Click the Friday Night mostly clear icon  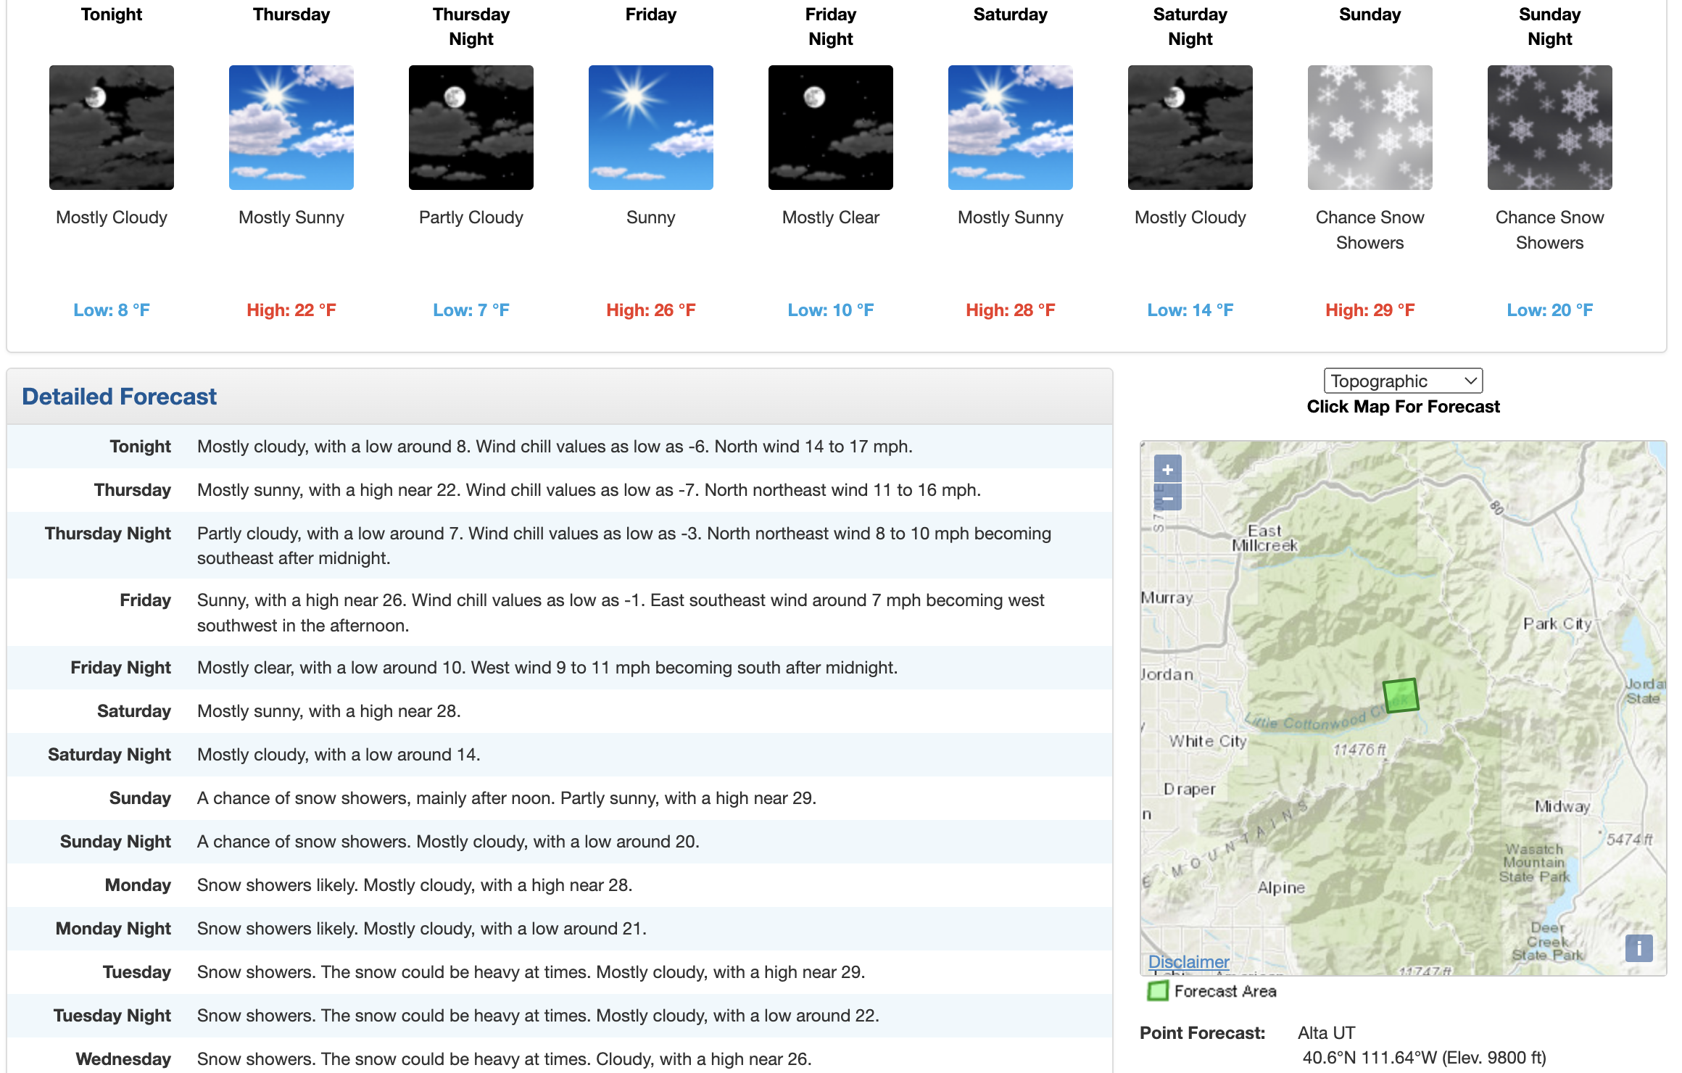831,128
